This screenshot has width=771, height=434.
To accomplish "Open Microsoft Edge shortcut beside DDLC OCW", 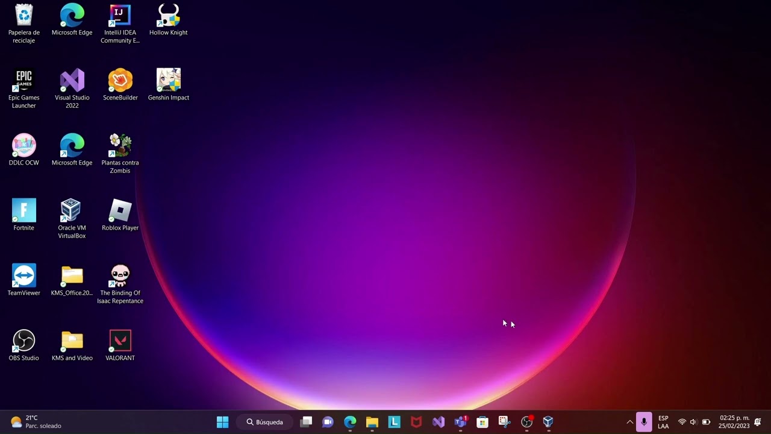I will [72, 150].
